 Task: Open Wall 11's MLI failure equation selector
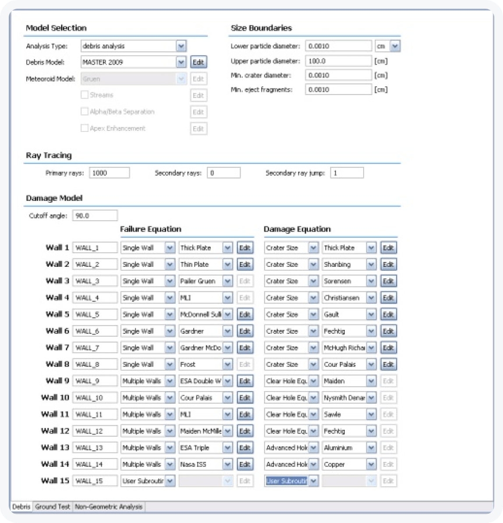tap(227, 414)
